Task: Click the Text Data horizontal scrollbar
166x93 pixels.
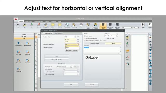Action: (102, 53)
